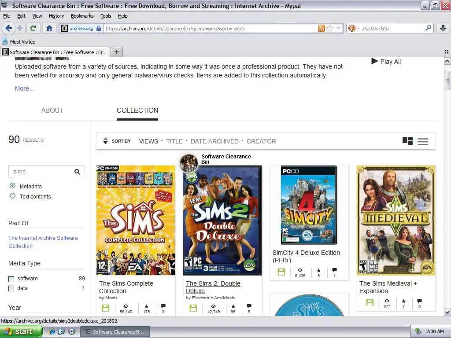451x338 pixels.
Task: Launch Internet Explorer from quick launch
Action: tap(52, 331)
